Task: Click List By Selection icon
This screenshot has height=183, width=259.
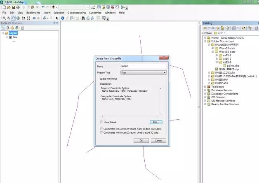Action: coord(16,28)
